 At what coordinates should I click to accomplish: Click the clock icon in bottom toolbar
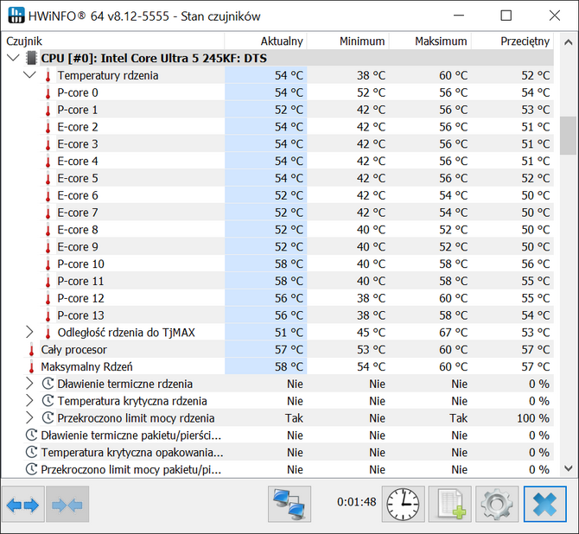point(403,504)
